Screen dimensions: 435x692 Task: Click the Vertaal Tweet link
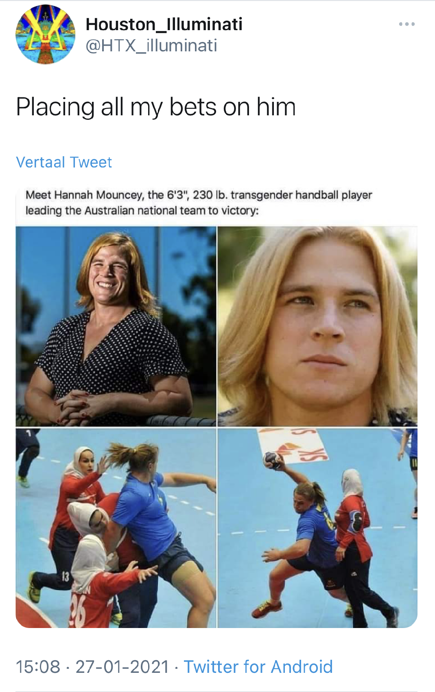[x=64, y=162]
